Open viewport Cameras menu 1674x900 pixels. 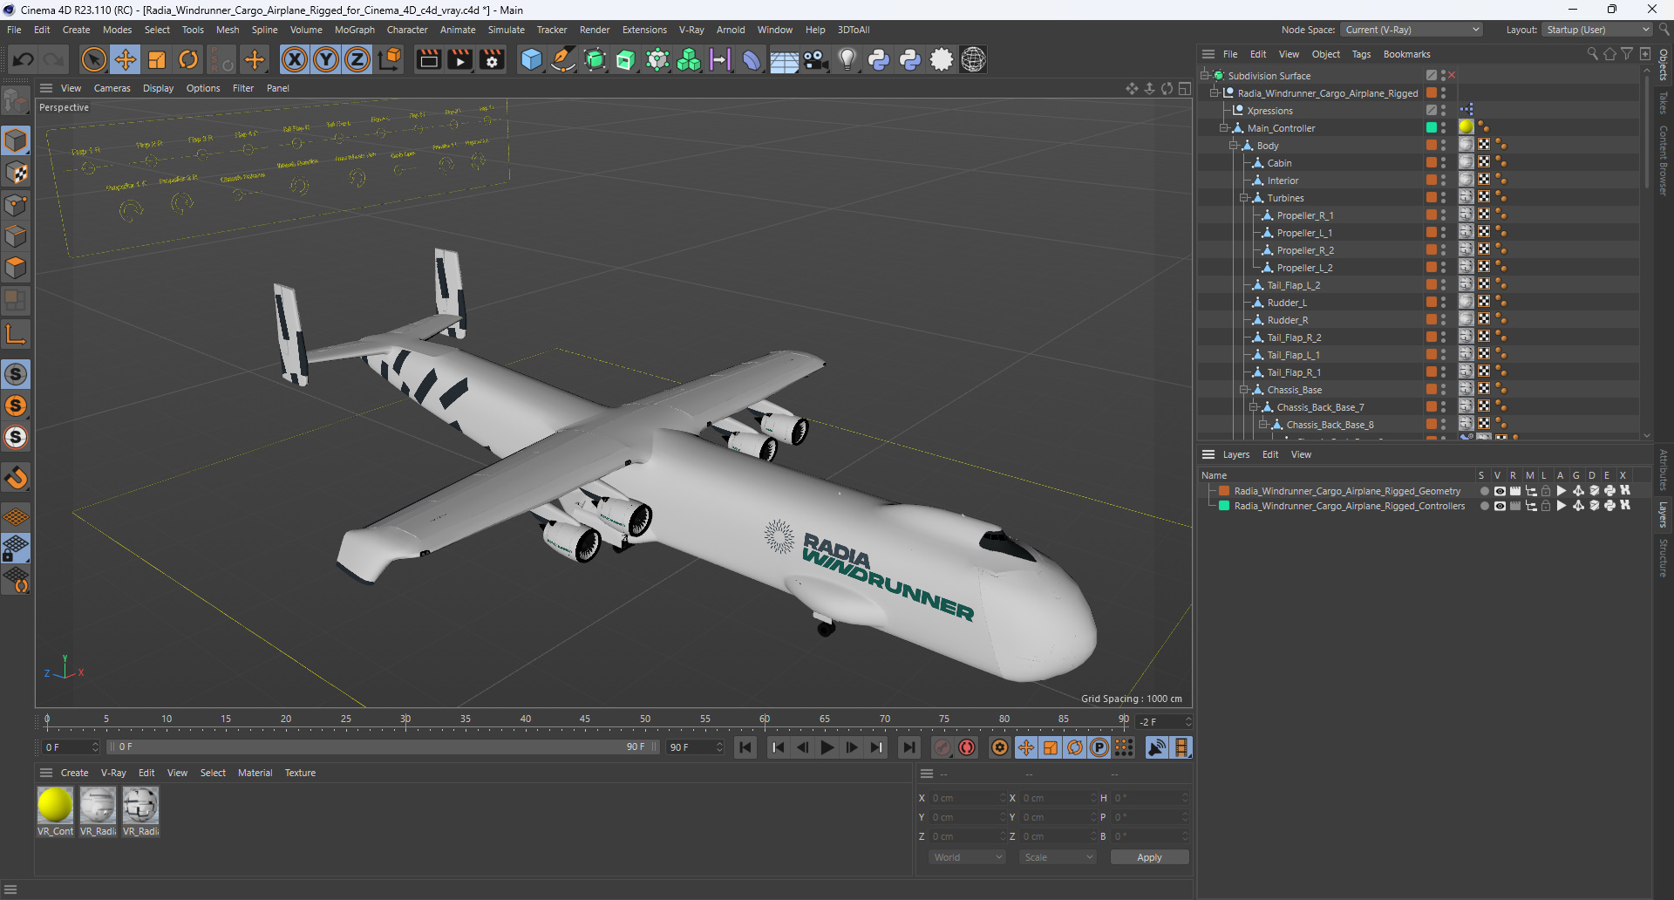(112, 88)
